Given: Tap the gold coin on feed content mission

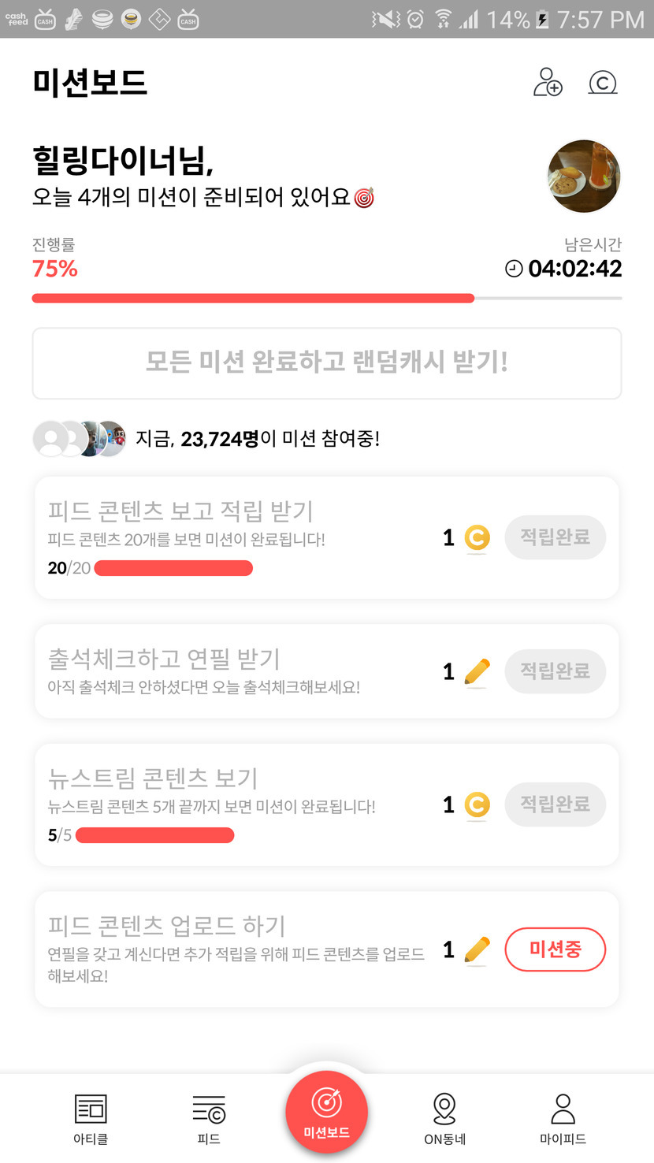Looking at the screenshot, I should pyautogui.click(x=476, y=538).
